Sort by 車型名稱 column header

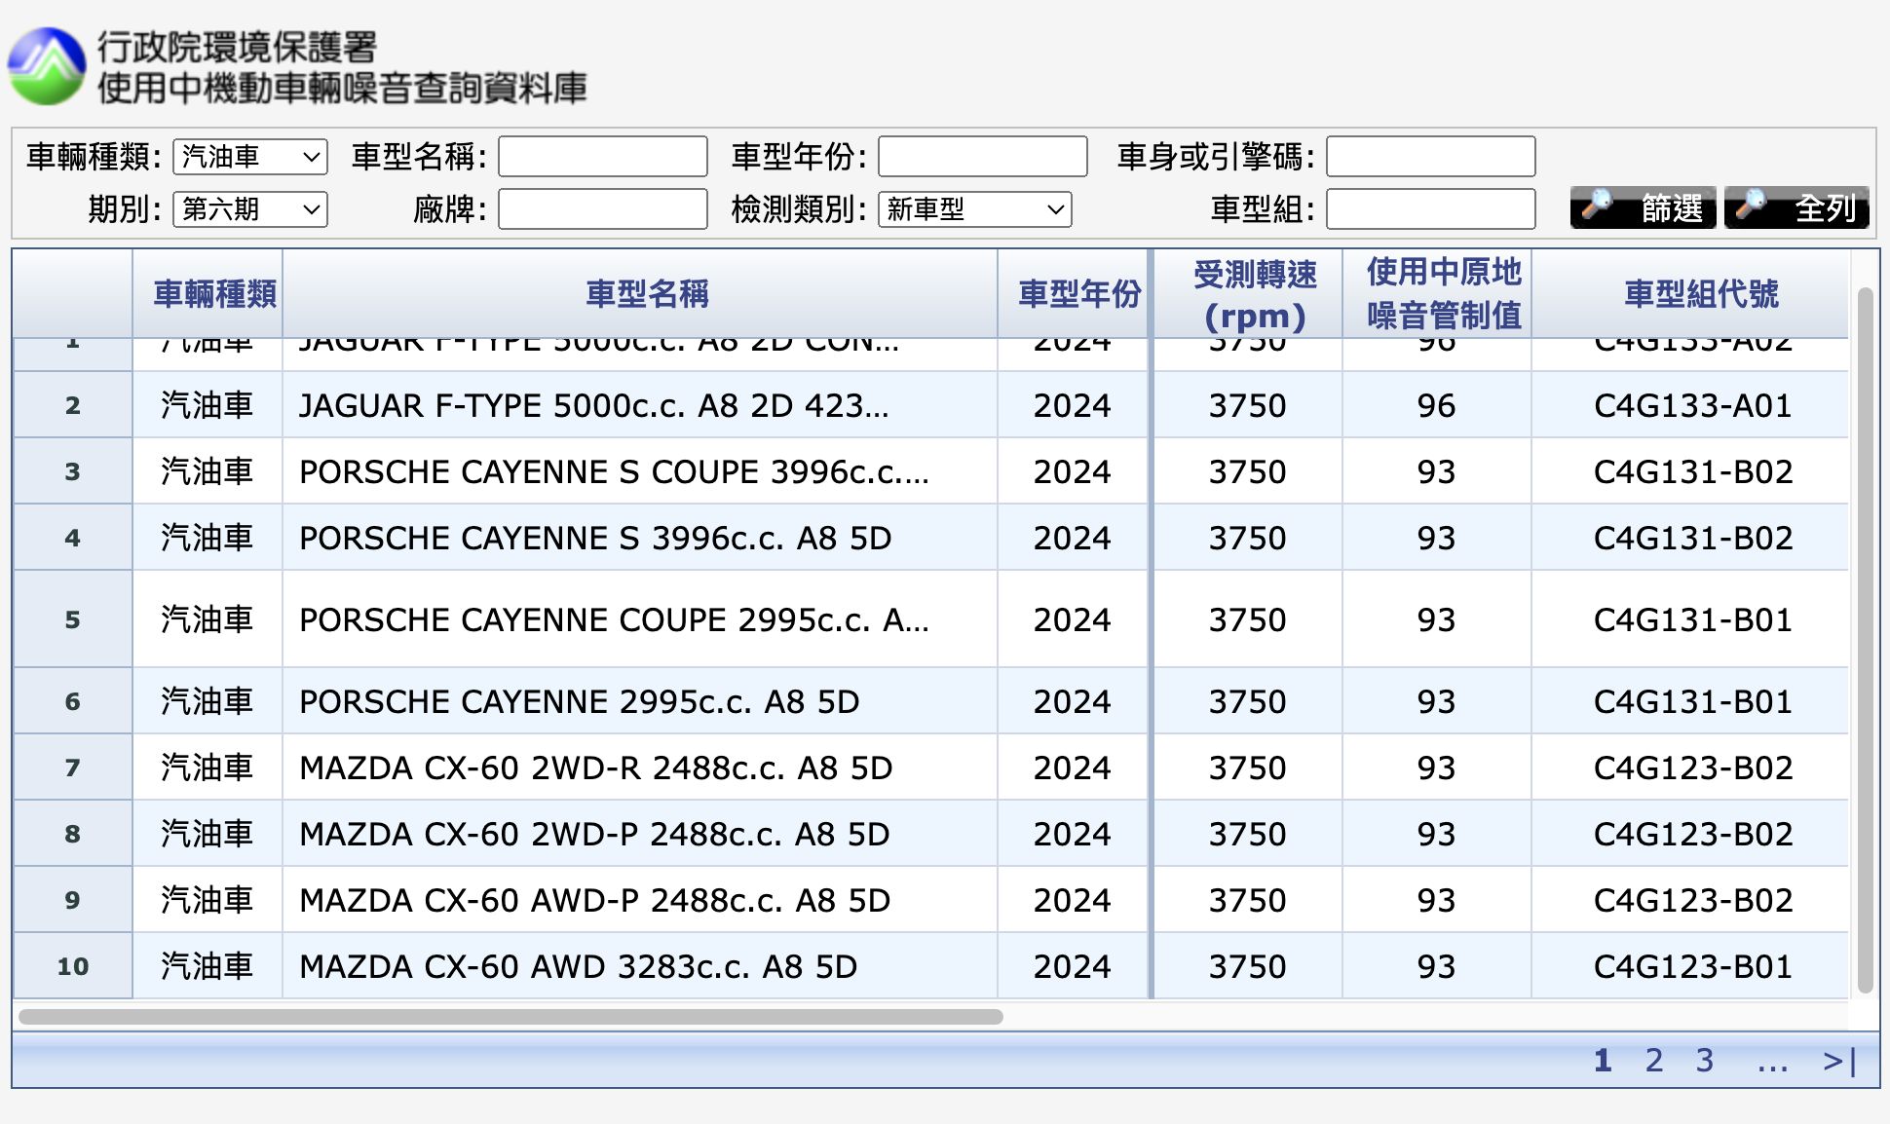tap(640, 294)
